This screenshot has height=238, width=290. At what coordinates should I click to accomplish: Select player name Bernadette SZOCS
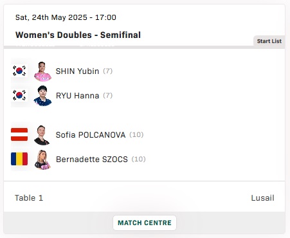click(92, 160)
